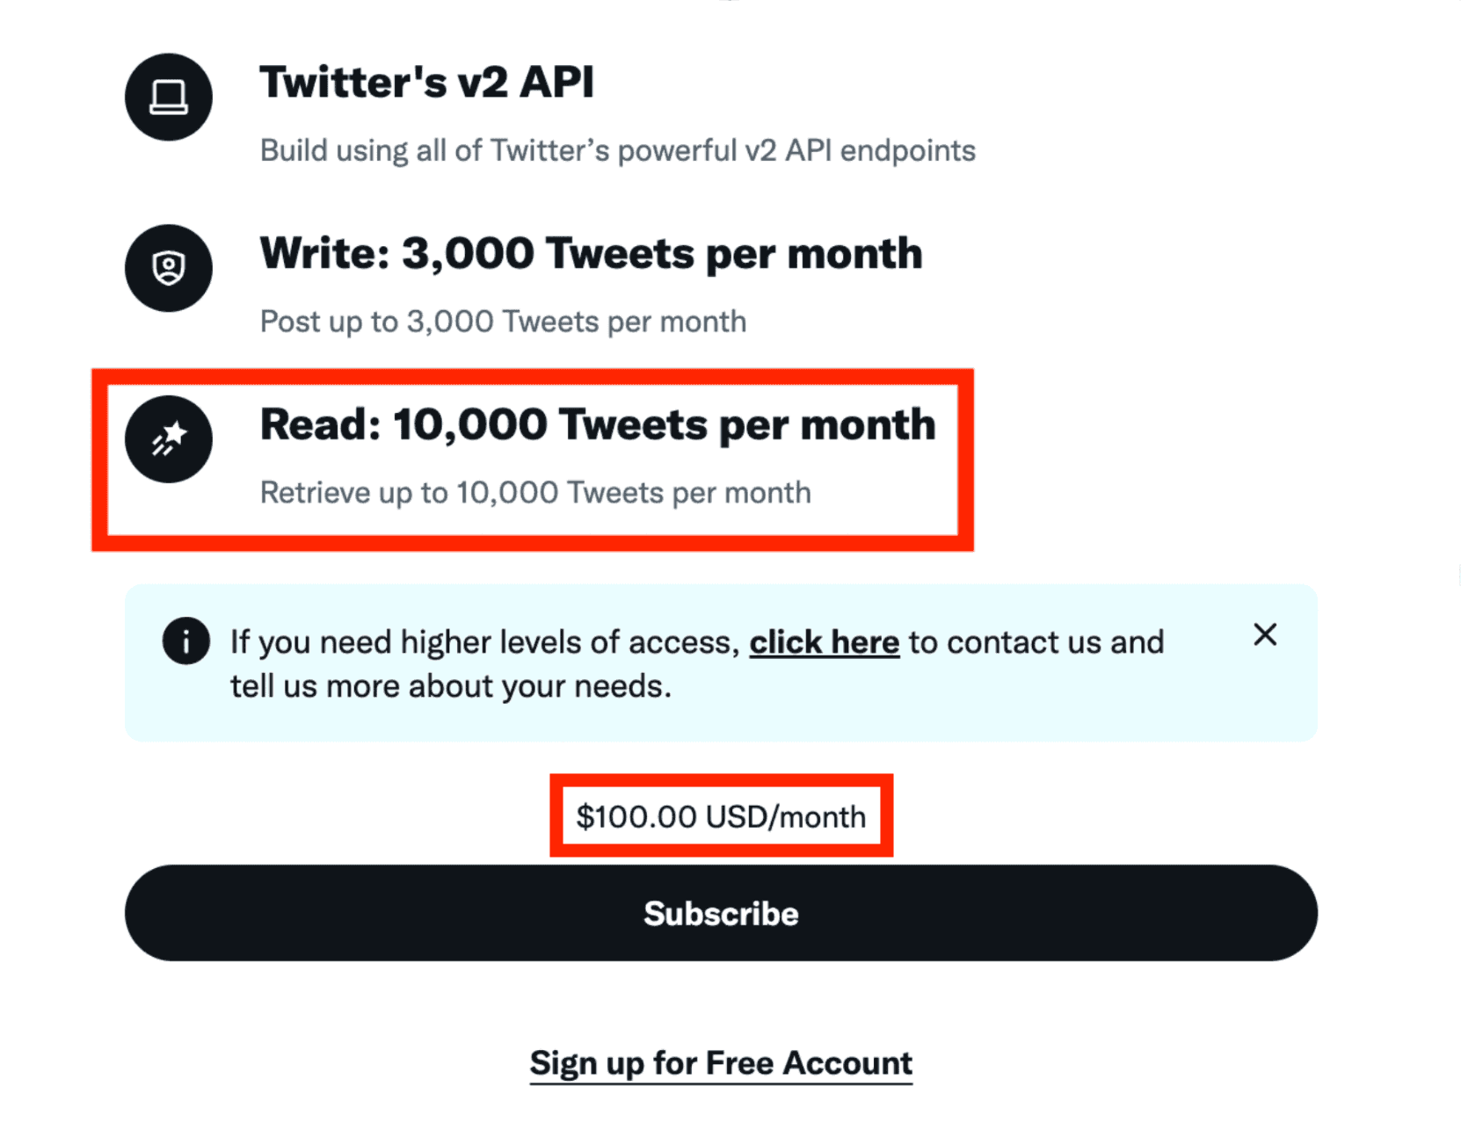Click the highlighted Read tier description text

point(535,492)
